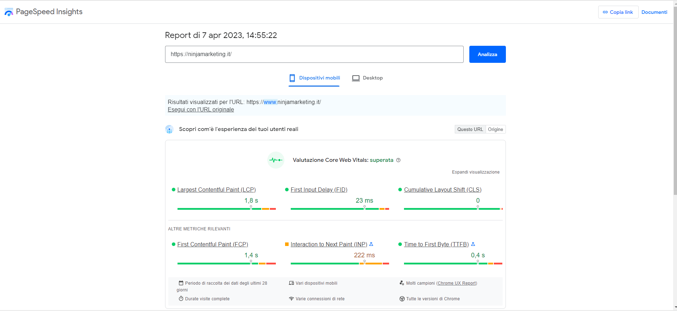Click the LCP distribution progress bar
Viewport: 677px width, 312px height.
click(x=226, y=209)
